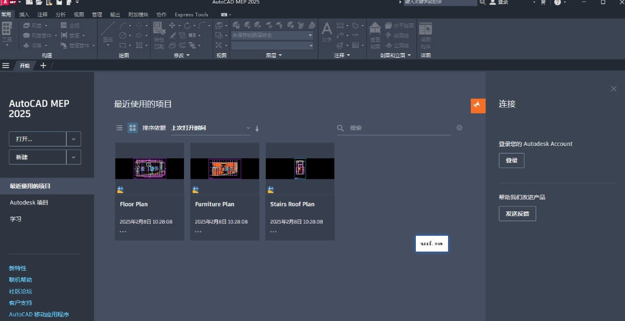Click the new tab plus button

43,65
